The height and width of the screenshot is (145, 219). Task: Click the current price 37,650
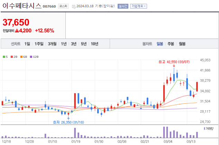pos(16,22)
